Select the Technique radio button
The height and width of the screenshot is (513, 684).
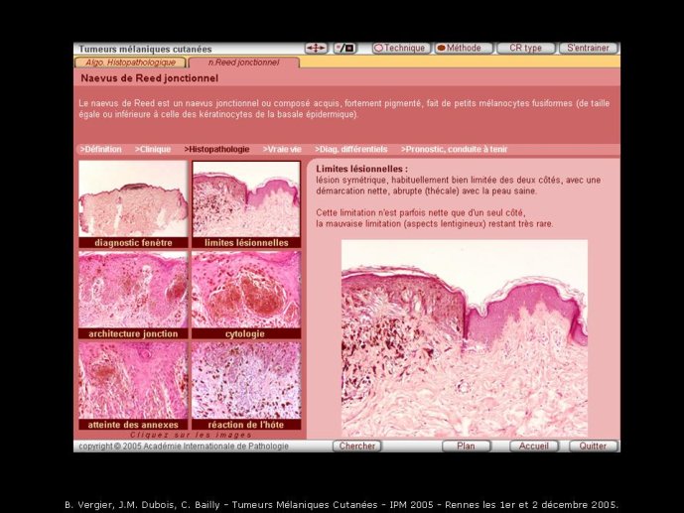tap(401, 48)
